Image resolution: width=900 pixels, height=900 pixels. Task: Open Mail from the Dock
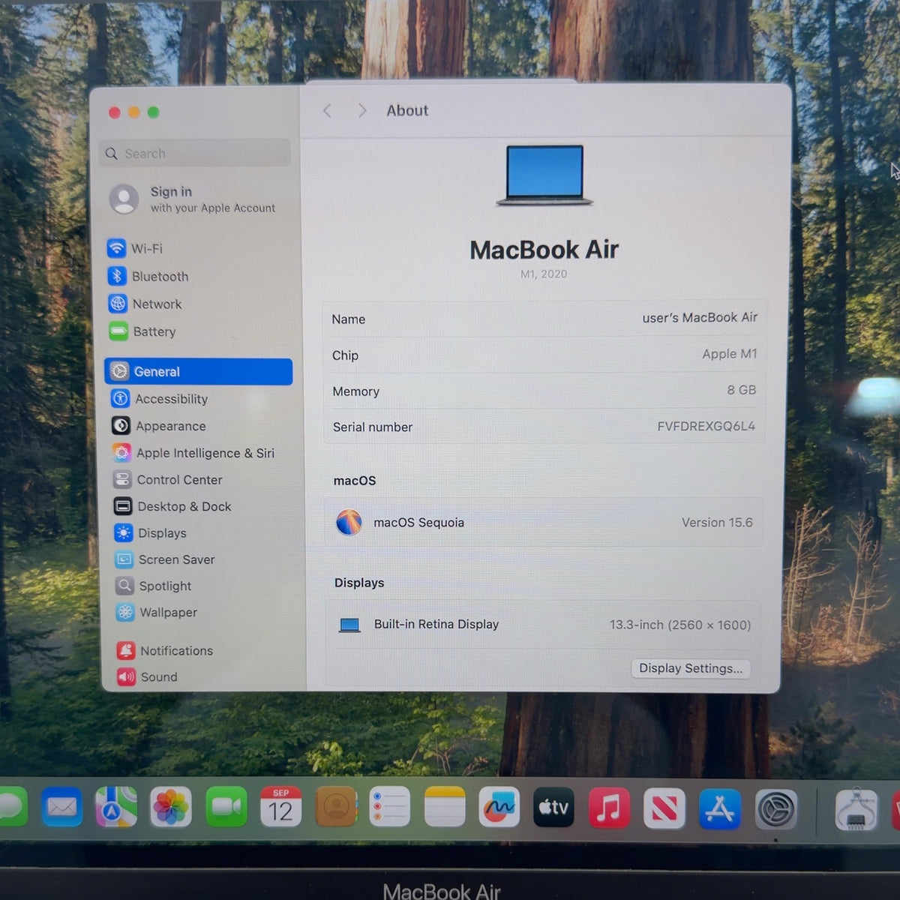[61, 808]
